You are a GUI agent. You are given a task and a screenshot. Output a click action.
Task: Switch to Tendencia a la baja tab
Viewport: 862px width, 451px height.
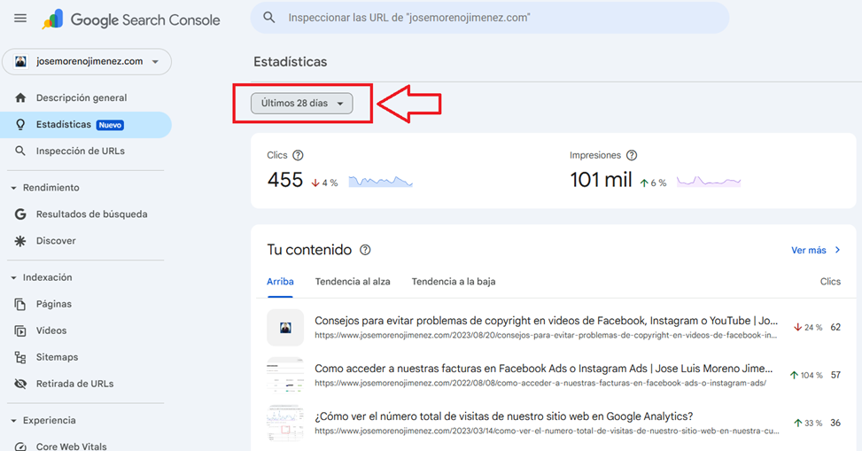[453, 282]
